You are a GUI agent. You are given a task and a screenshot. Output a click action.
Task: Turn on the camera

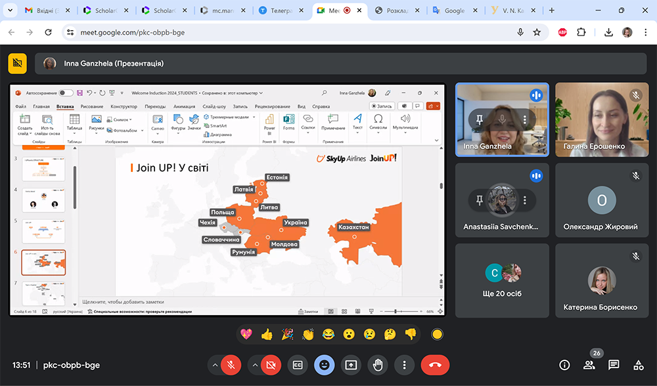[x=270, y=365]
